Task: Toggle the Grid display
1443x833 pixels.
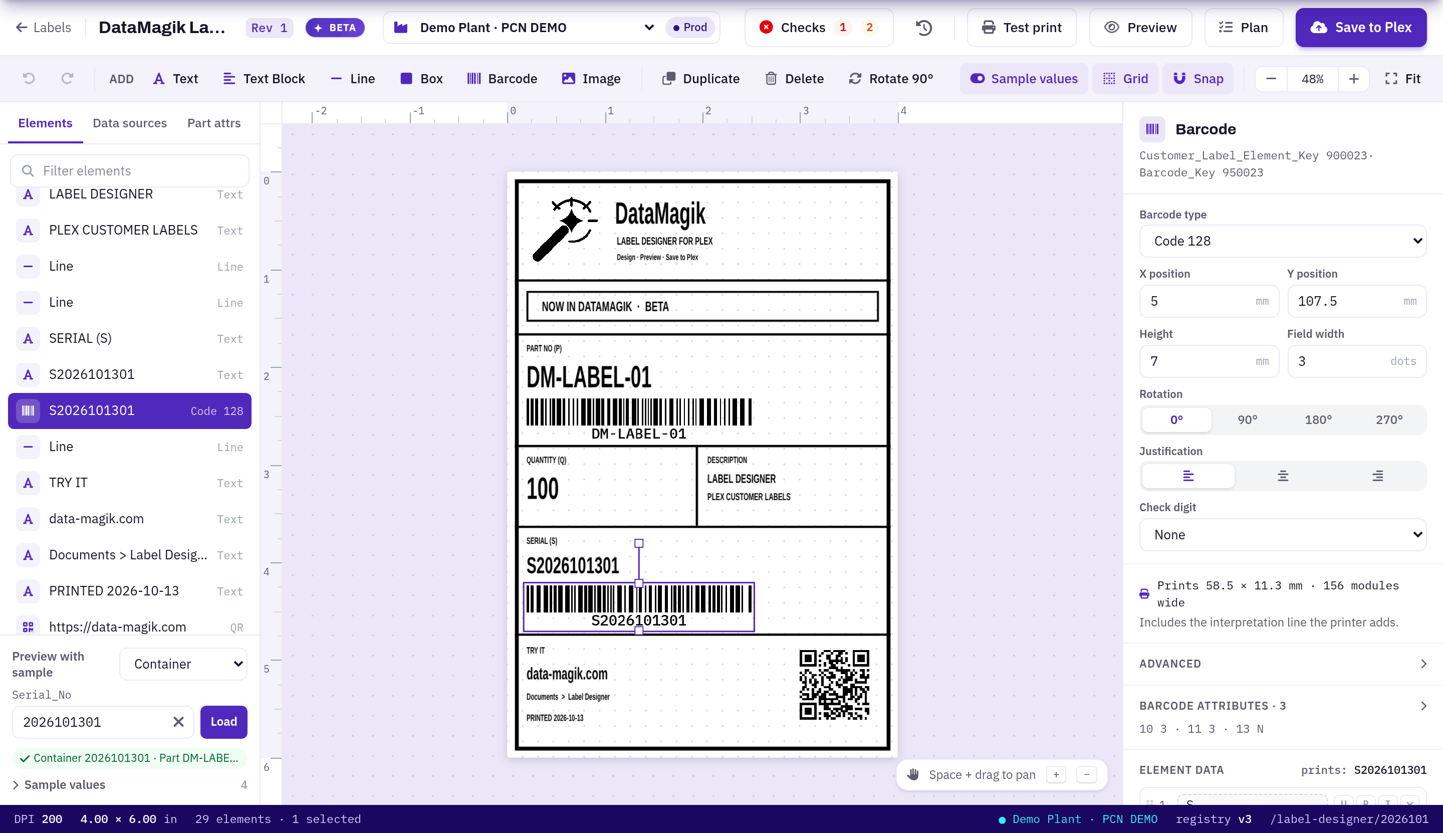Action: [1125, 78]
